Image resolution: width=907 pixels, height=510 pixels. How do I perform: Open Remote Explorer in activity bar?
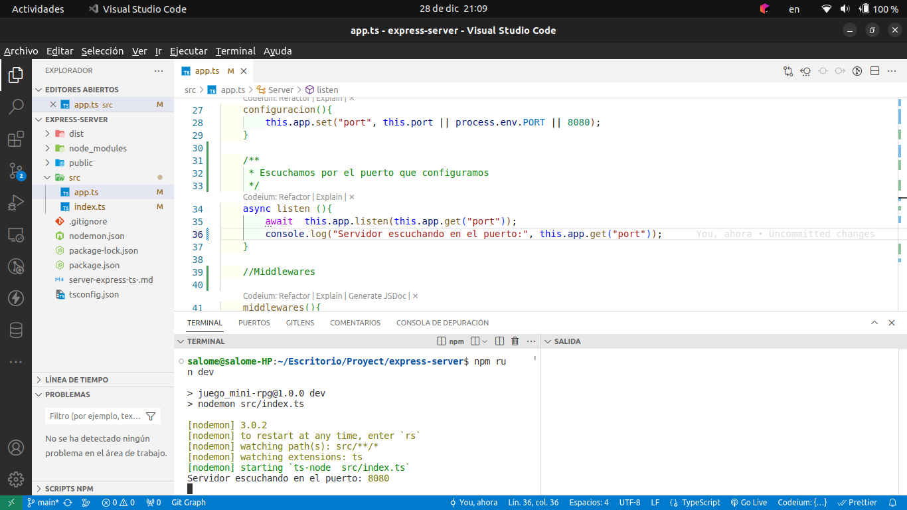pyautogui.click(x=16, y=234)
